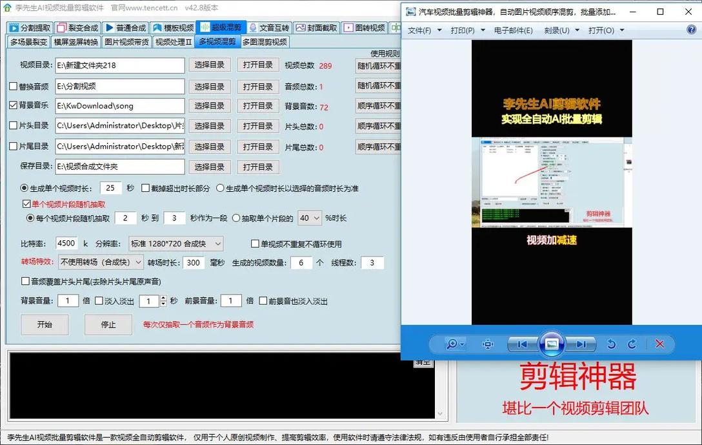This screenshot has height=445, width=702.
Task: Open 模板视频 tab
Action: coord(173,28)
